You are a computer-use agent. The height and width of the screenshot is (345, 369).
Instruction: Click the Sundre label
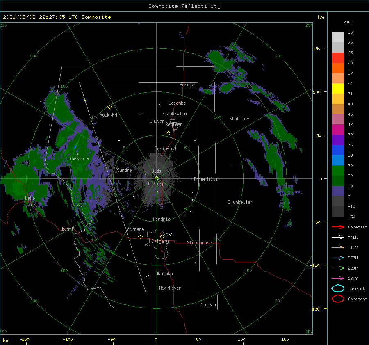click(124, 170)
